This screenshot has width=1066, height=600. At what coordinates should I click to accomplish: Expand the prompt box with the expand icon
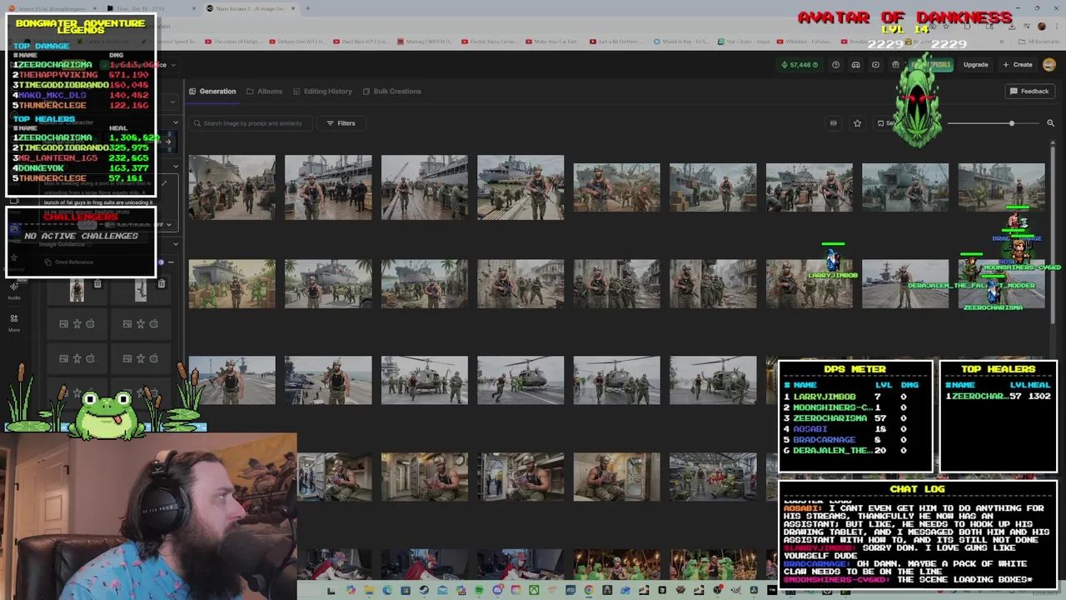click(164, 184)
